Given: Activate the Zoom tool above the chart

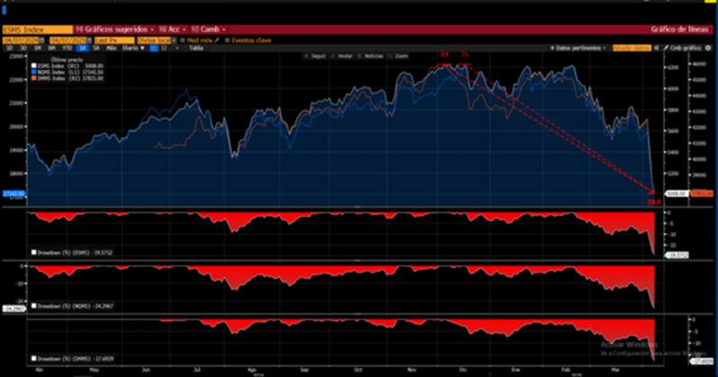Looking at the screenshot, I should tap(400, 56).
